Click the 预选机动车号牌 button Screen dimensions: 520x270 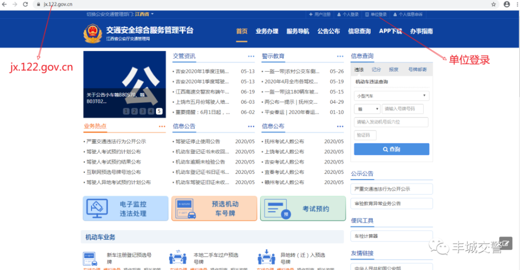[x=214, y=208]
